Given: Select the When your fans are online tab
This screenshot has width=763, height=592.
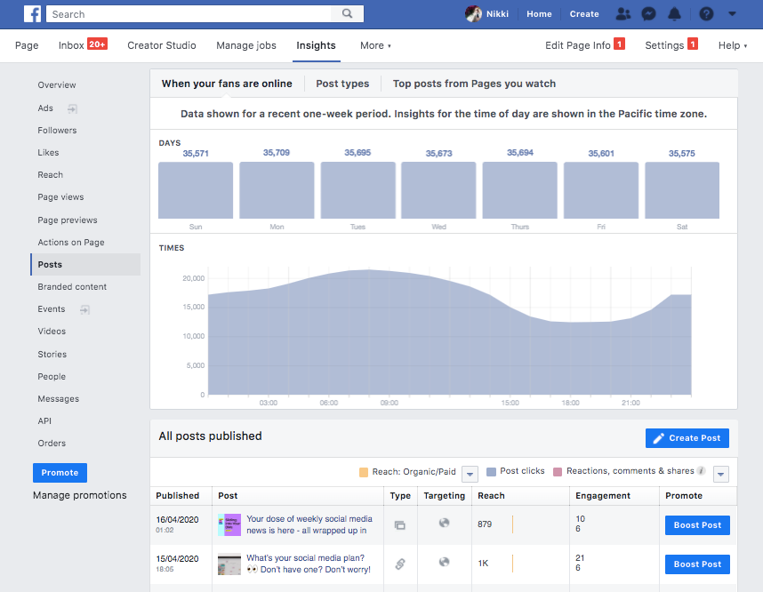Looking at the screenshot, I should point(227,84).
